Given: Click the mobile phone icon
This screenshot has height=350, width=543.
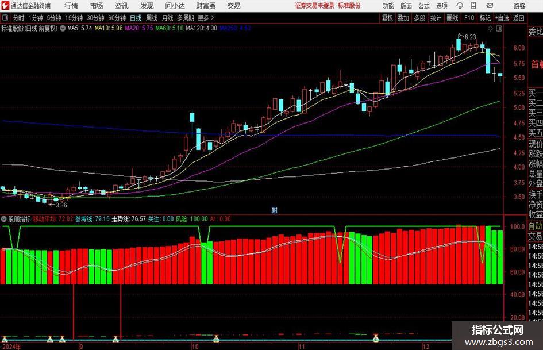Looking at the screenshot, I should pos(473,6).
